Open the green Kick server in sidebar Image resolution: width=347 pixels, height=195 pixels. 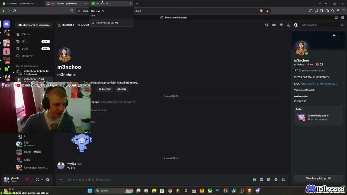pyautogui.click(x=7, y=69)
